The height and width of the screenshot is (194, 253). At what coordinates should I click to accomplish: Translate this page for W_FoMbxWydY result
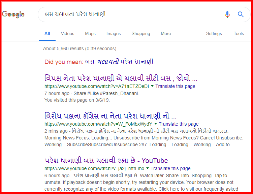(179, 124)
